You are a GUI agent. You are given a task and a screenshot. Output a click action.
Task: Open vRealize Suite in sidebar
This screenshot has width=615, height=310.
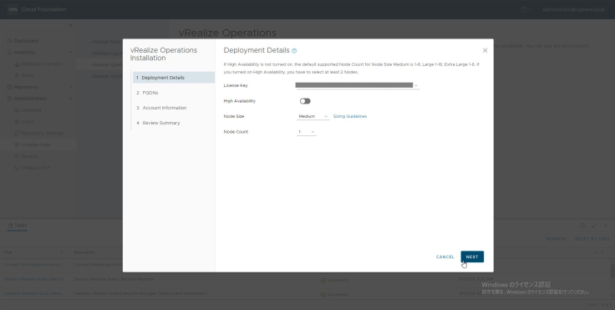36,145
